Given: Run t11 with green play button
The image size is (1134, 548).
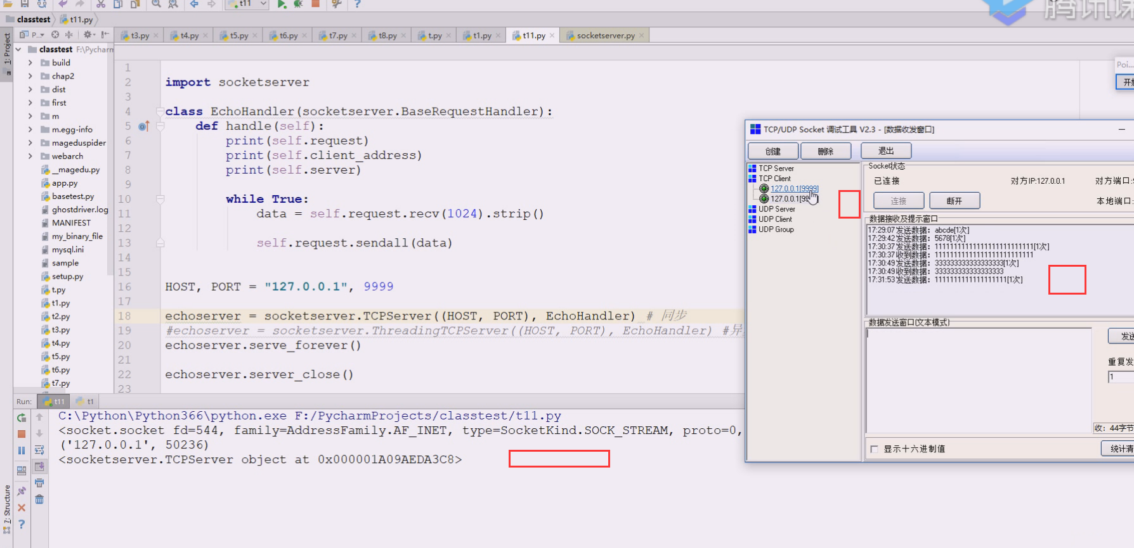Looking at the screenshot, I should (282, 4).
